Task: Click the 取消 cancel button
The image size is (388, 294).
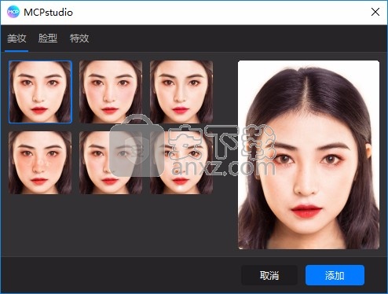Action: pyautogui.click(x=269, y=275)
